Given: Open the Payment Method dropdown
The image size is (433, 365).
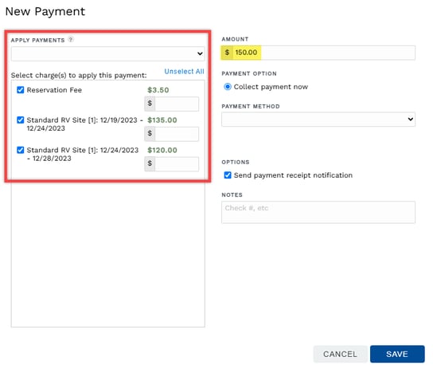Looking at the screenshot, I should [318, 120].
